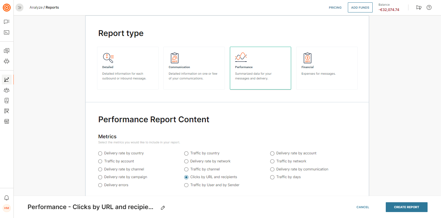Open the Pricing link
The height and width of the screenshot is (218, 441).
click(335, 8)
